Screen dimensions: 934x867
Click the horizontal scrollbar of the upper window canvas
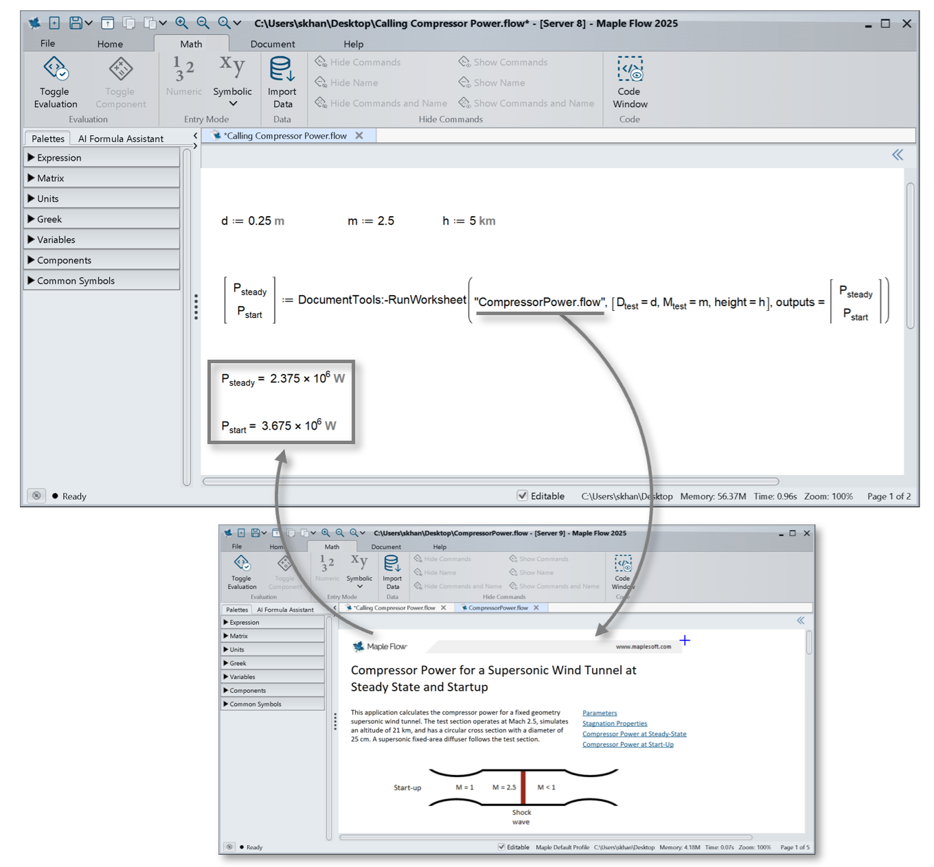[x=490, y=481]
